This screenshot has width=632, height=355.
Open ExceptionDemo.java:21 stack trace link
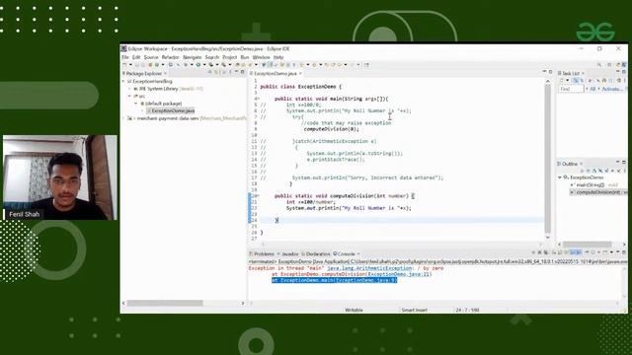coord(399,274)
